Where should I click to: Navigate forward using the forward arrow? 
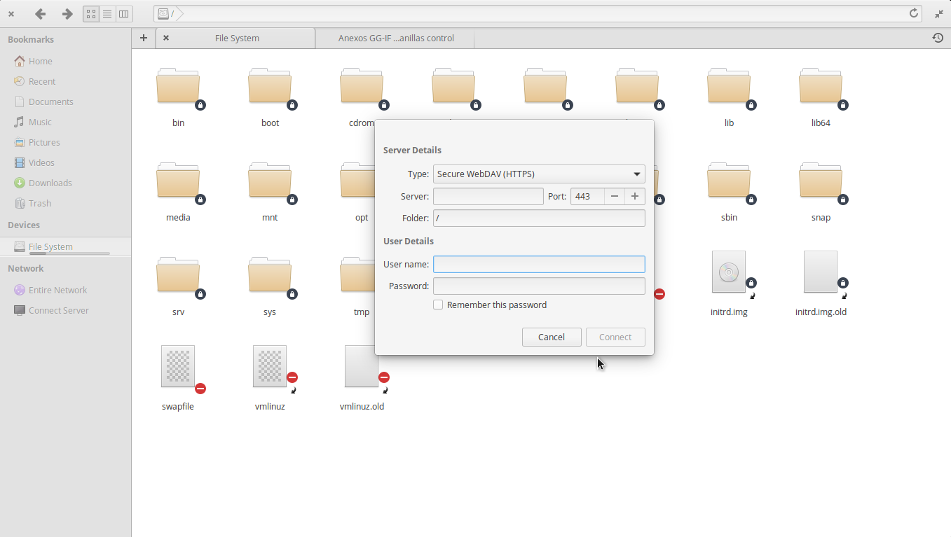[67, 13]
